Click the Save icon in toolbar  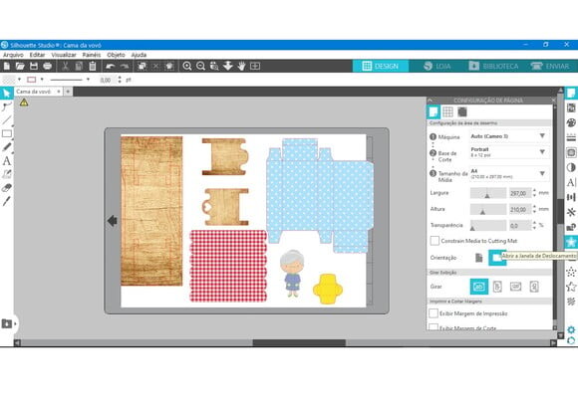[x=34, y=66]
